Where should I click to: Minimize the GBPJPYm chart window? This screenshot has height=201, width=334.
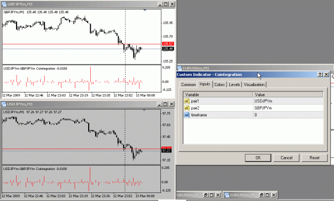coord(160,4)
